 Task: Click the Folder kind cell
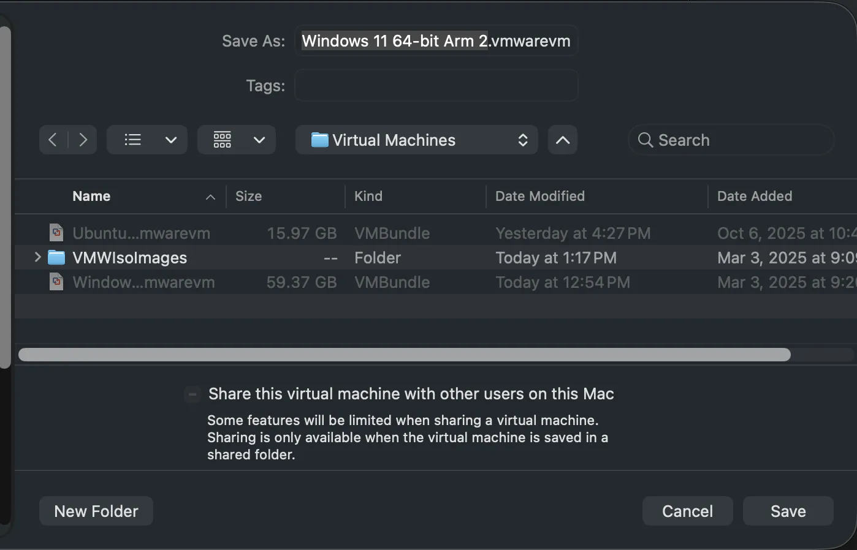pyautogui.click(x=378, y=258)
